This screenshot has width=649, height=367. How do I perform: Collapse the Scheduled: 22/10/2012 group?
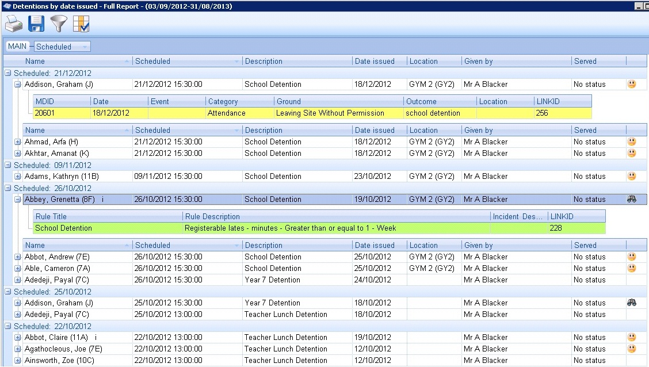(x=8, y=326)
